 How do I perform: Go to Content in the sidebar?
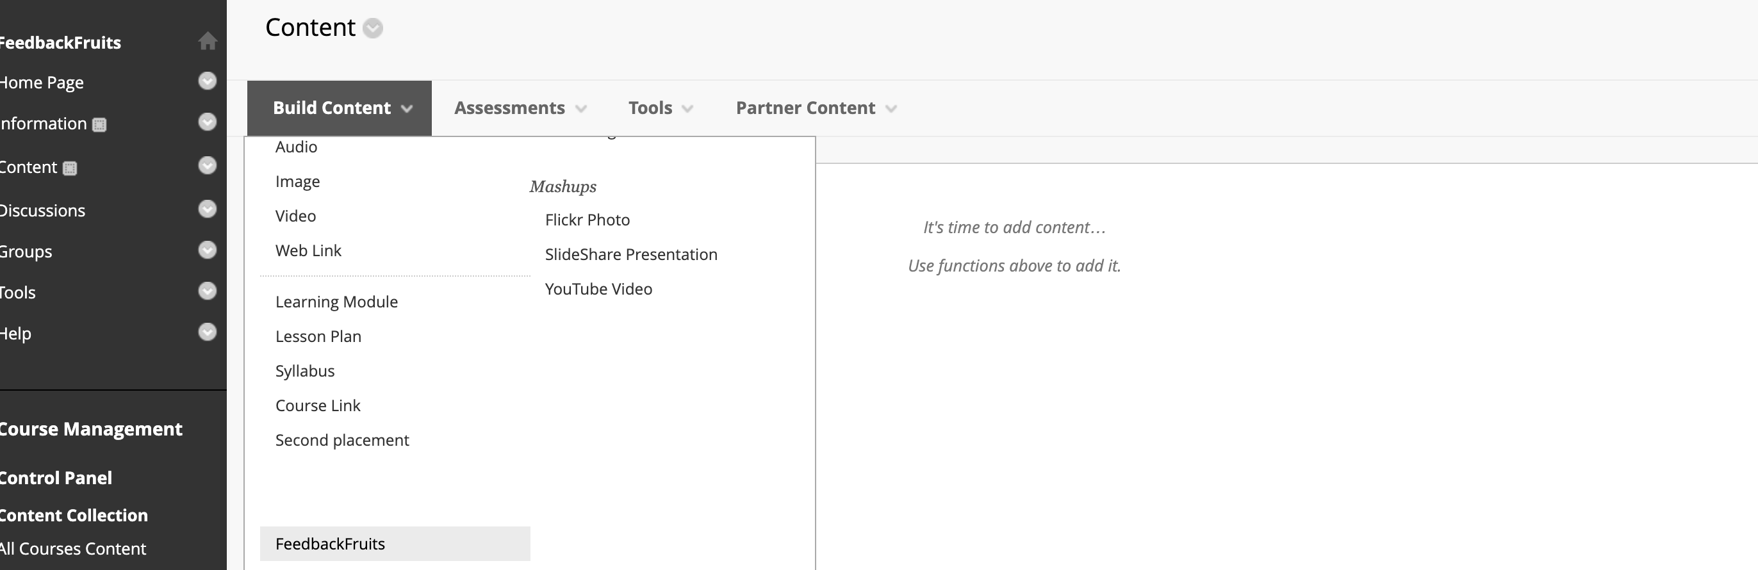29,167
